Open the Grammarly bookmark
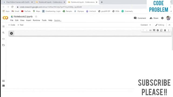Image resolution: width=173 pixels, height=97 pixels. (x=127, y=11)
